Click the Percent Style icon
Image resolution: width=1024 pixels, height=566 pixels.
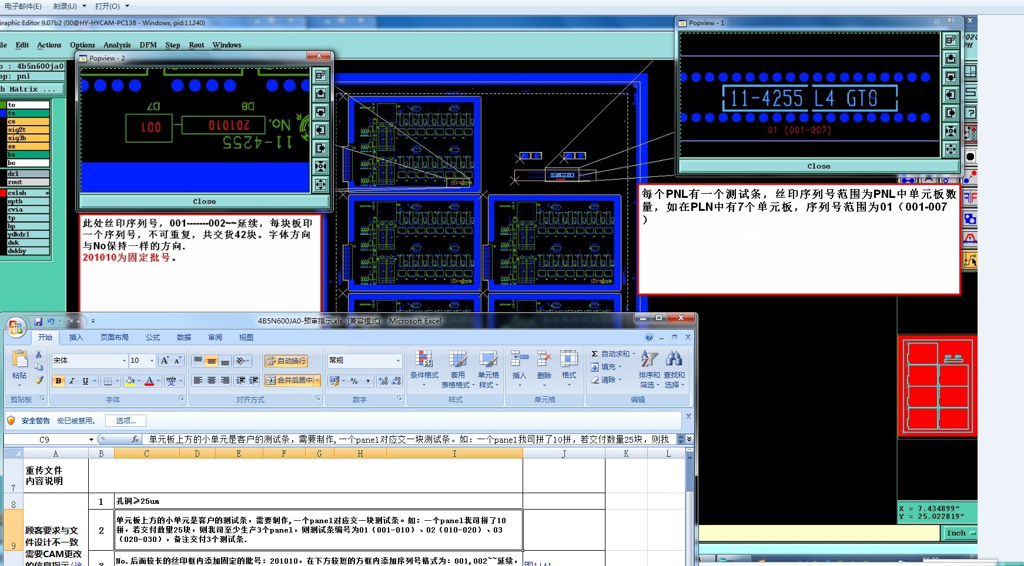click(354, 381)
